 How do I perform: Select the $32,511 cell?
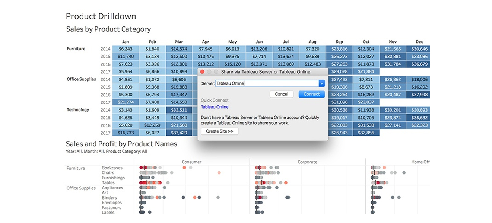(x=179, y=110)
